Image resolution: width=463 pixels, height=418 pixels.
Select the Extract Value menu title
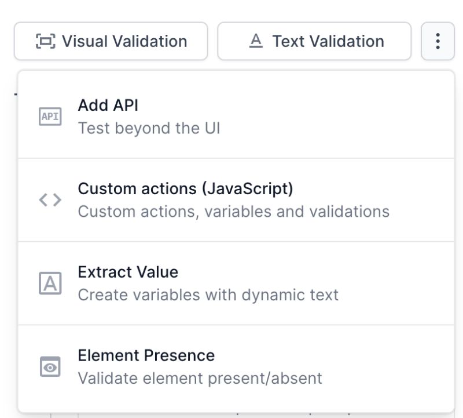click(128, 272)
